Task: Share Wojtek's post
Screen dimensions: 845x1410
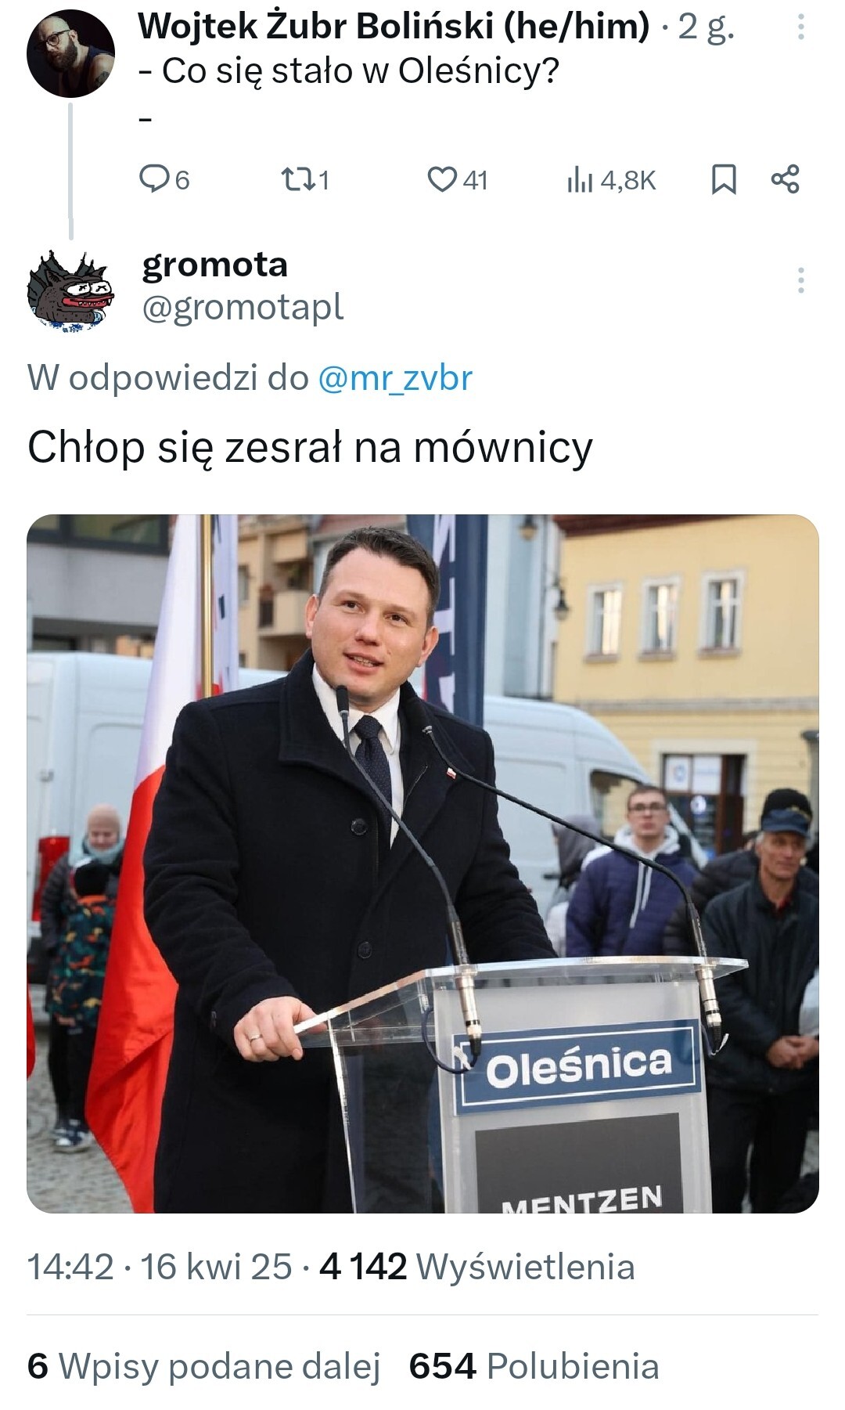Action: tap(786, 179)
